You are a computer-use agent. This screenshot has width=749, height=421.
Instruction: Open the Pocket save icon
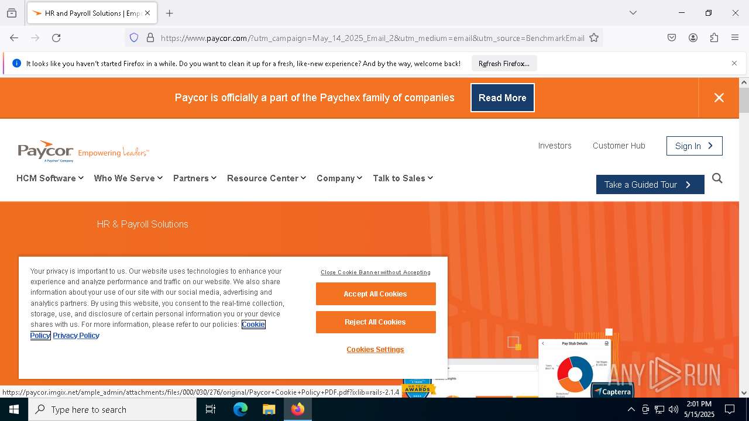(672, 37)
